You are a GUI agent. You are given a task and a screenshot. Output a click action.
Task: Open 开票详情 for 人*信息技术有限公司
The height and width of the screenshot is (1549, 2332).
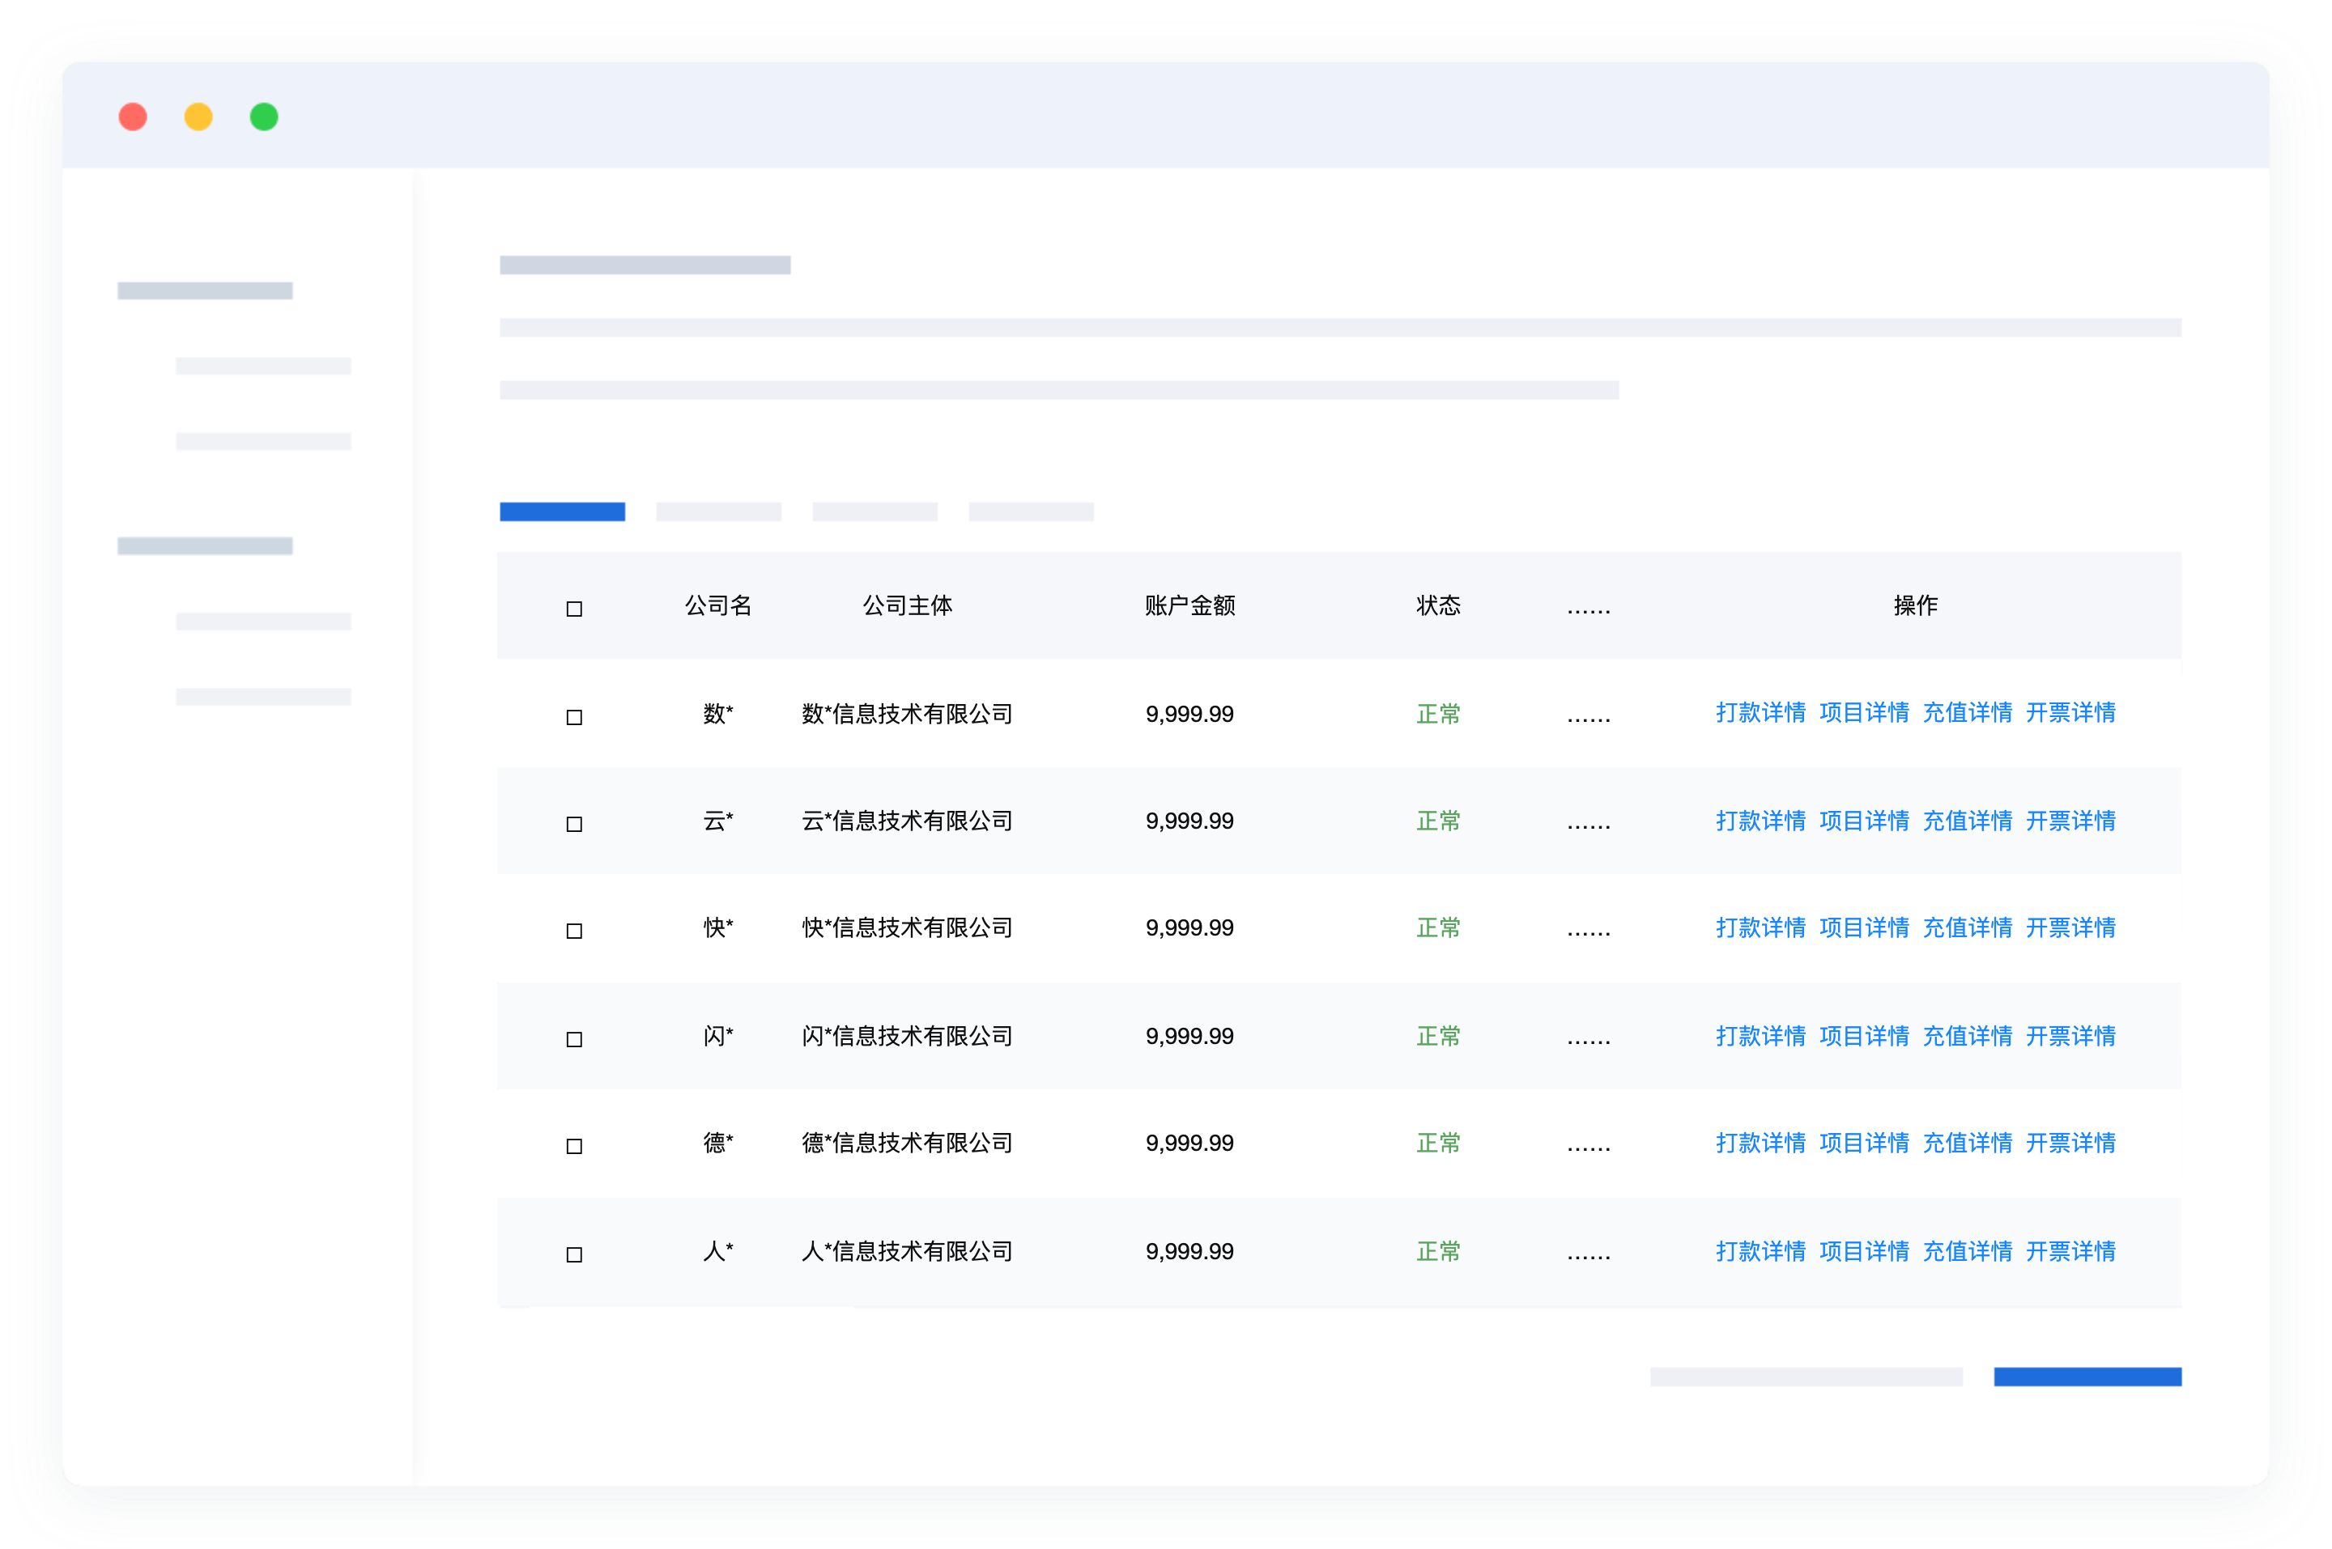coord(2070,1252)
